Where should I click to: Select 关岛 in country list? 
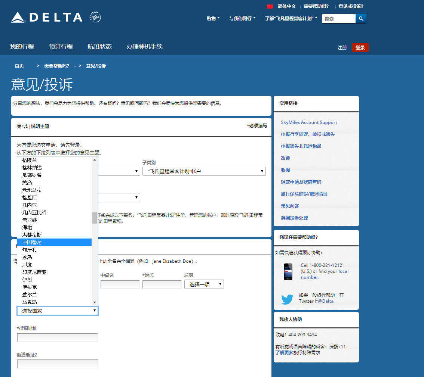click(x=54, y=183)
